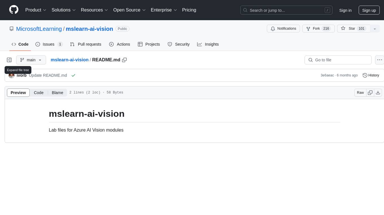Expand the Resources menu
The image size is (384, 215).
[x=94, y=10]
